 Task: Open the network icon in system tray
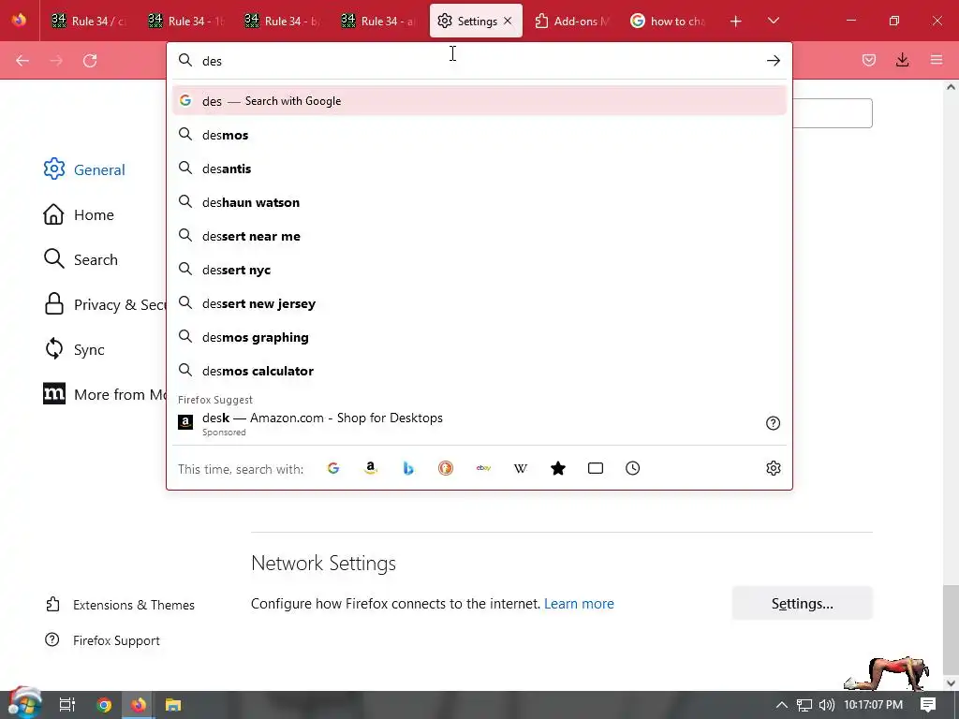804,705
